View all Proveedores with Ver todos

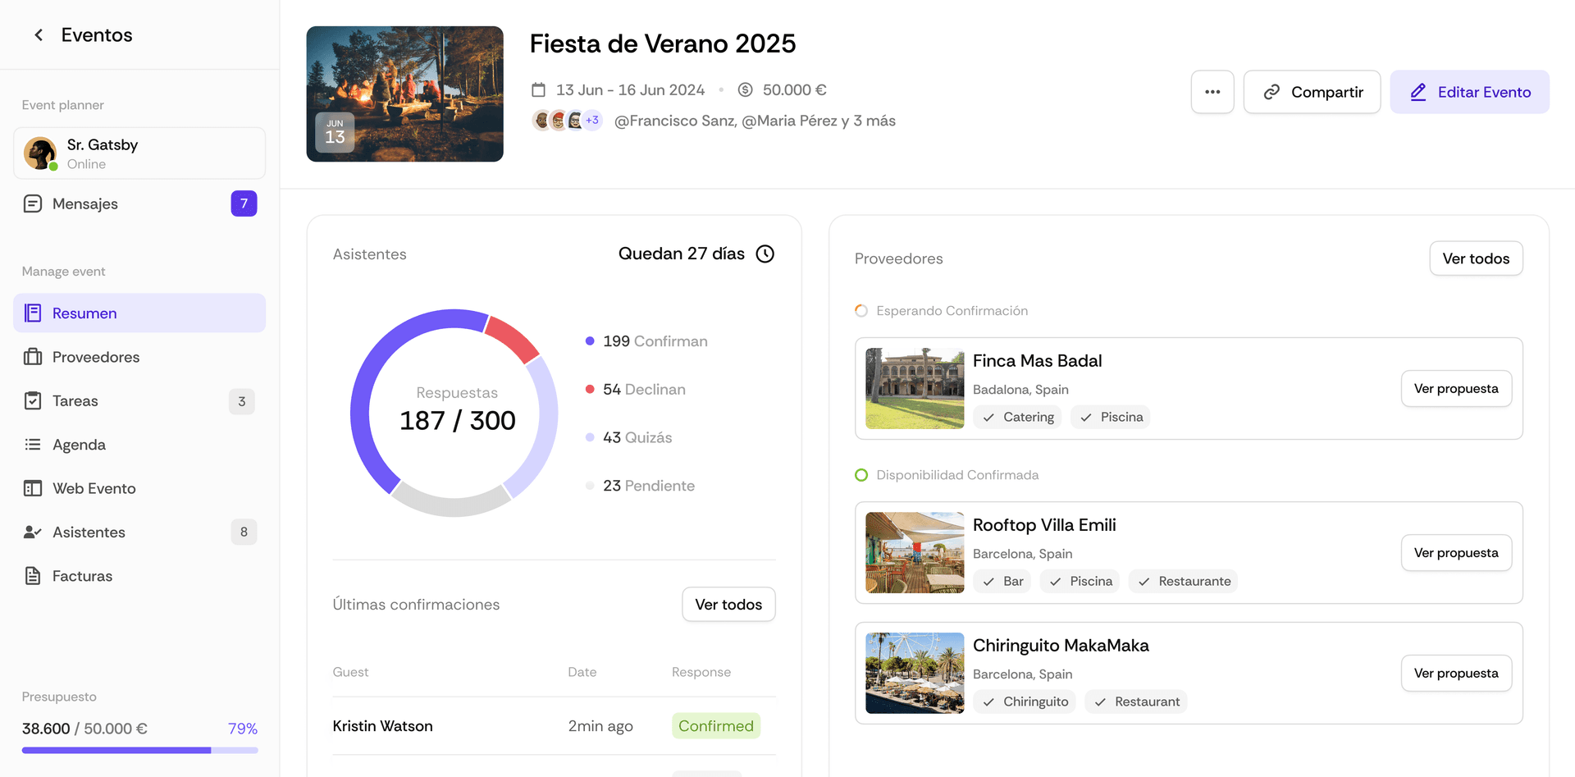tap(1476, 258)
